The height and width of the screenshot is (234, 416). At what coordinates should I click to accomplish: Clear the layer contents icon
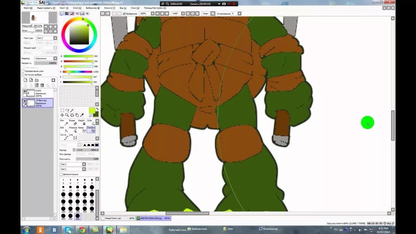click(37, 85)
